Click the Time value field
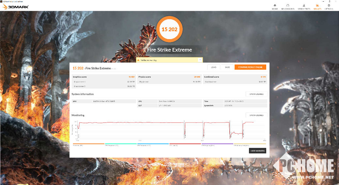The height and width of the screenshot is (185, 339). (245, 101)
